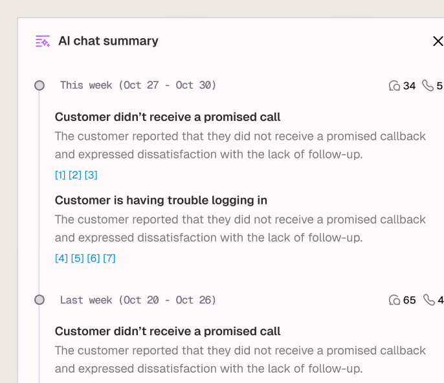Click last week's "Customer didn't receive a promised call" heading
The width and height of the screenshot is (444, 383).
tap(168, 331)
